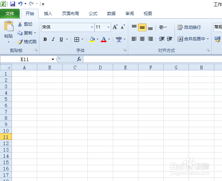Switch to the 审阅 Review tab
The width and height of the screenshot is (222, 181).
coord(130,14)
